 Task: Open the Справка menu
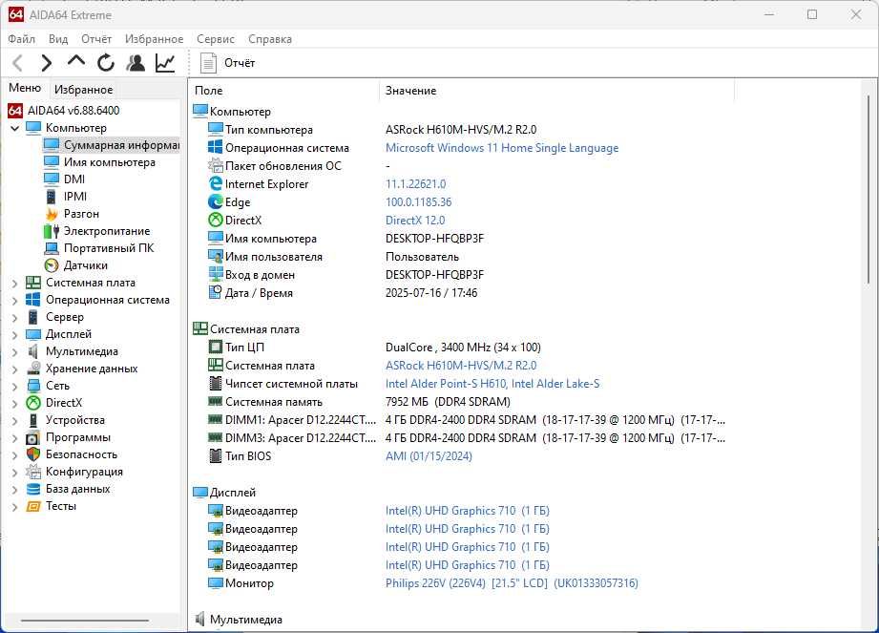[270, 39]
